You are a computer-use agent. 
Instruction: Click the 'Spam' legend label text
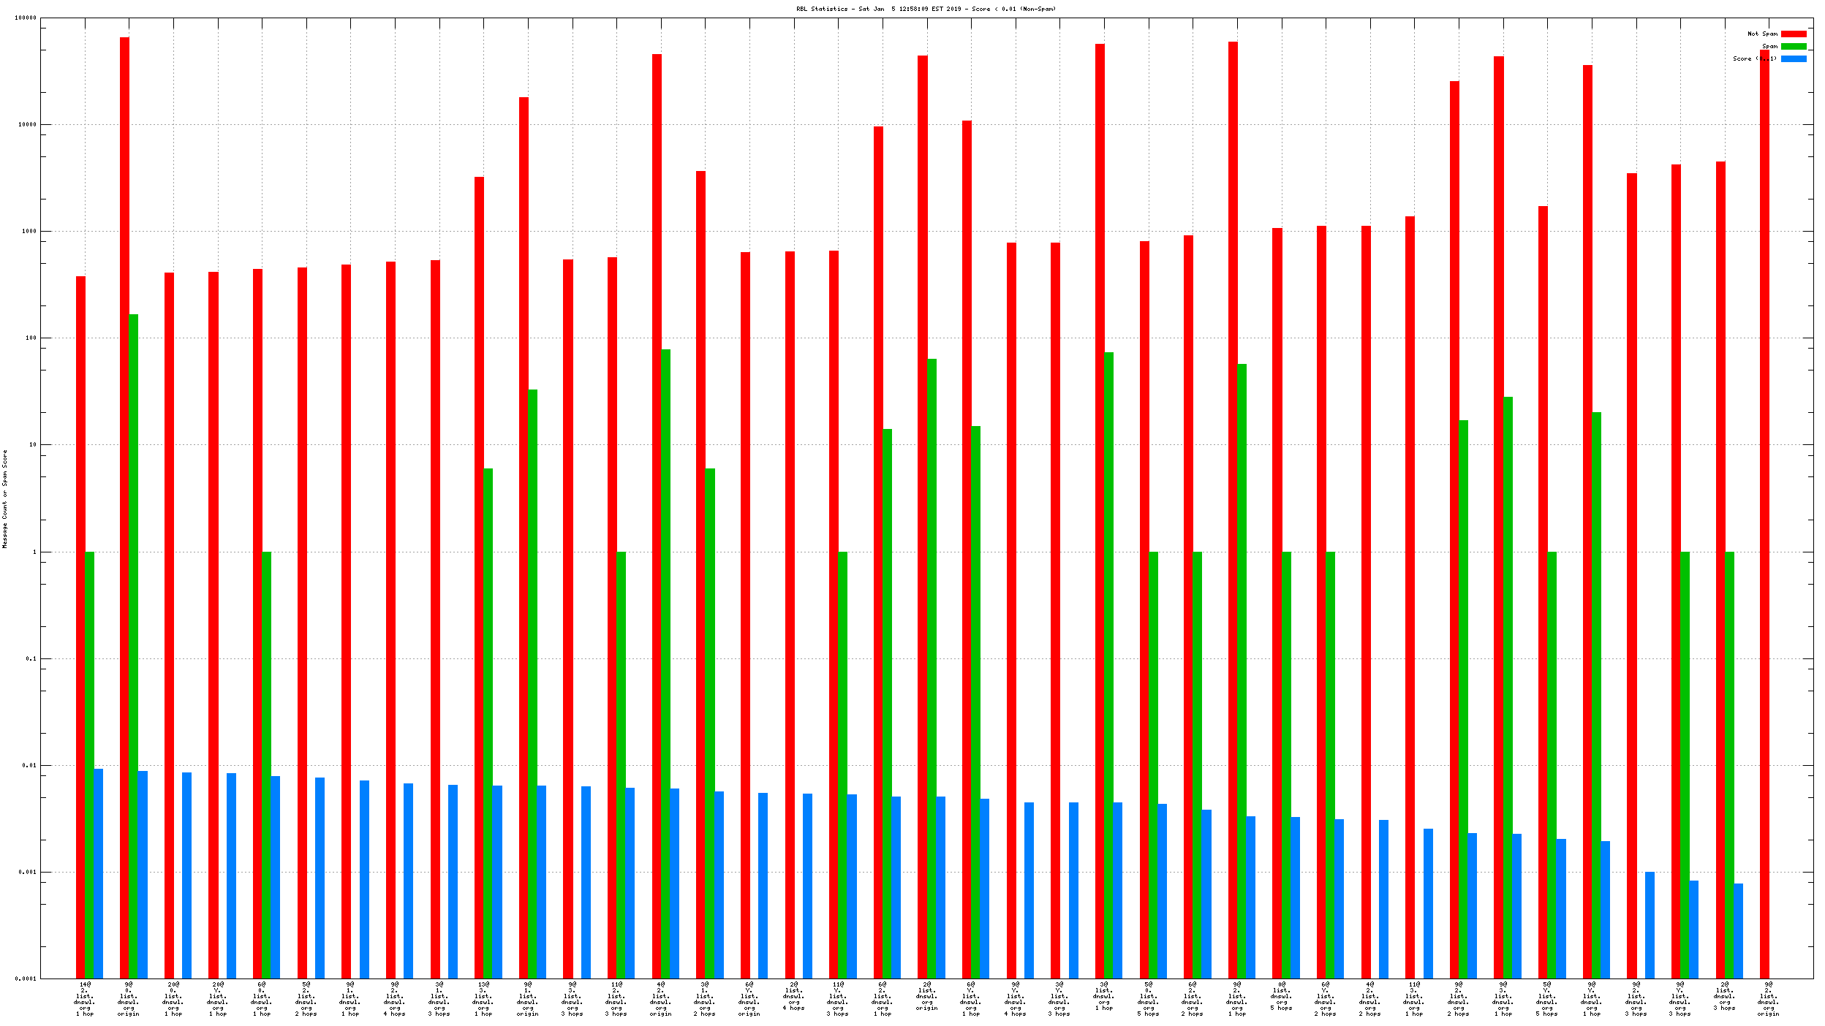[x=1769, y=46]
